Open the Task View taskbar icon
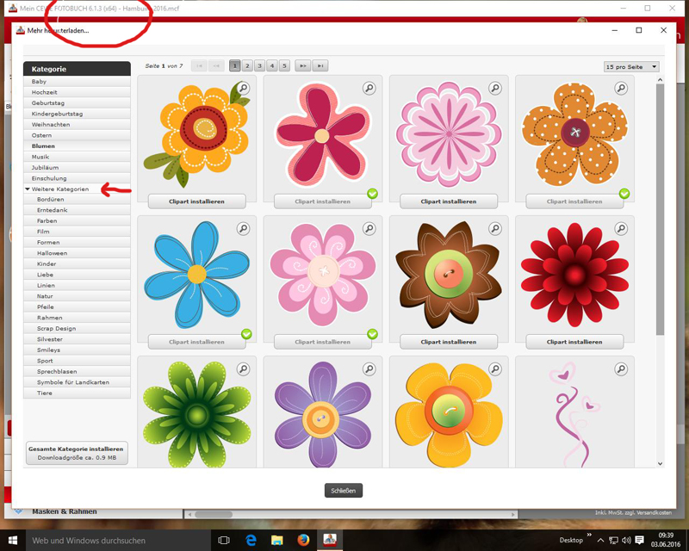Viewport: 689px width, 551px height. (x=224, y=540)
